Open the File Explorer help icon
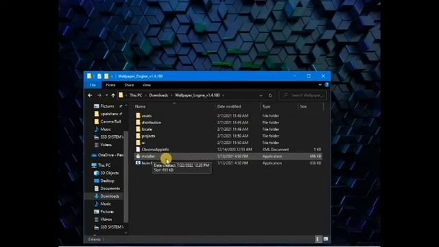 pos(327,84)
